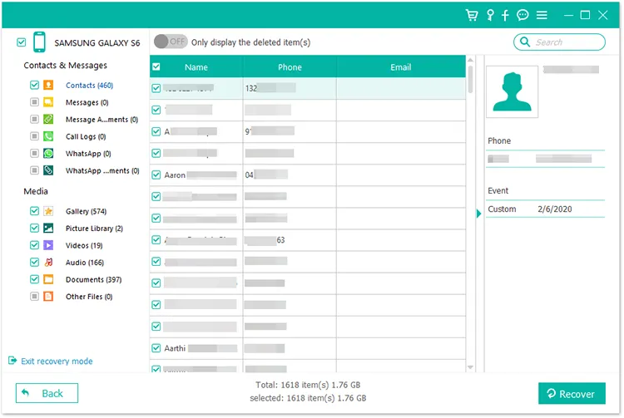Sort by the Phone column header

pos(290,66)
